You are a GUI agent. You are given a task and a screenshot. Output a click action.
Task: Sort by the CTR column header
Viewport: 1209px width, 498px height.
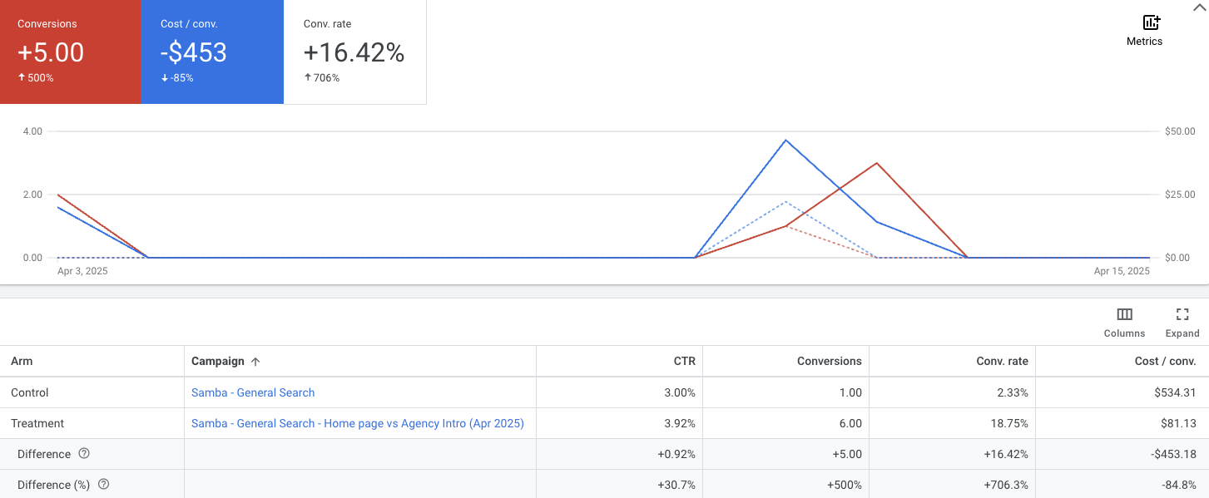pos(685,361)
